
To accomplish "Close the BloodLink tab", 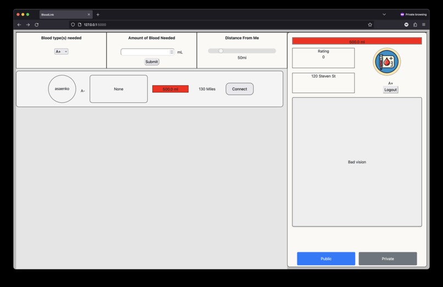I will (88, 15).
